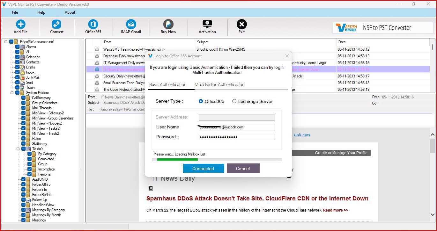This screenshot has width=437, height=231.
Task: Click the Calendar folder icon
Action: [22, 57]
